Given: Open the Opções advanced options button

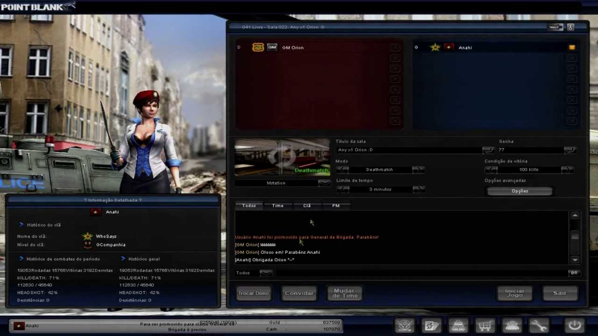Looking at the screenshot, I should tap(520, 191).
